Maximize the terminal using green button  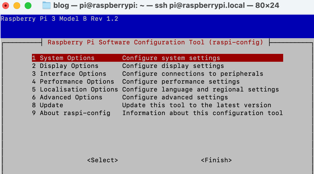tap(28, 6)
